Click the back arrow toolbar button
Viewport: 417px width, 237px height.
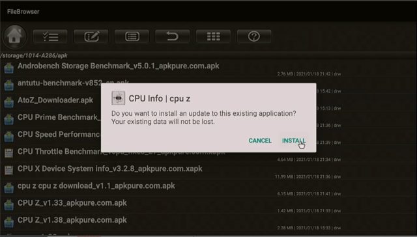(x=173, y=36)
